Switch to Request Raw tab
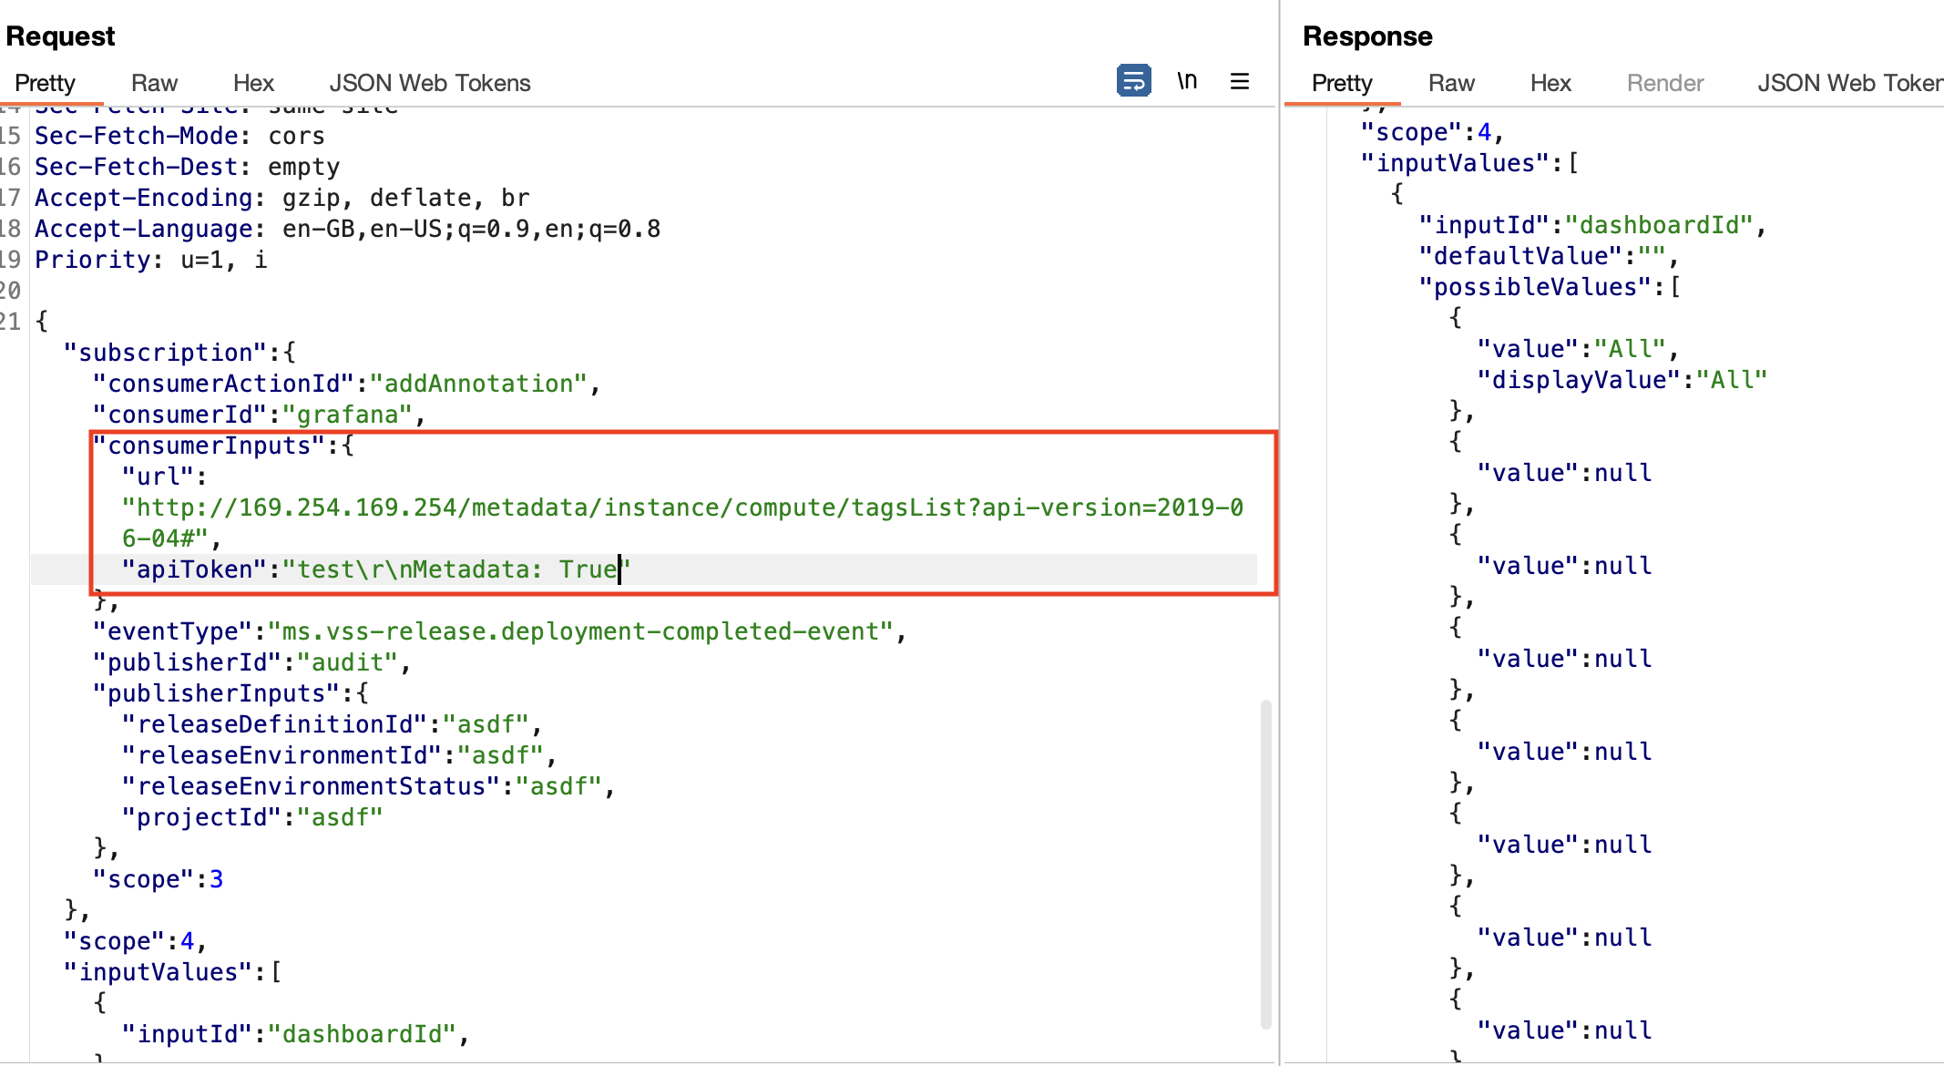This screenshot has height=1066, width=1944. [x=154, y=83]
